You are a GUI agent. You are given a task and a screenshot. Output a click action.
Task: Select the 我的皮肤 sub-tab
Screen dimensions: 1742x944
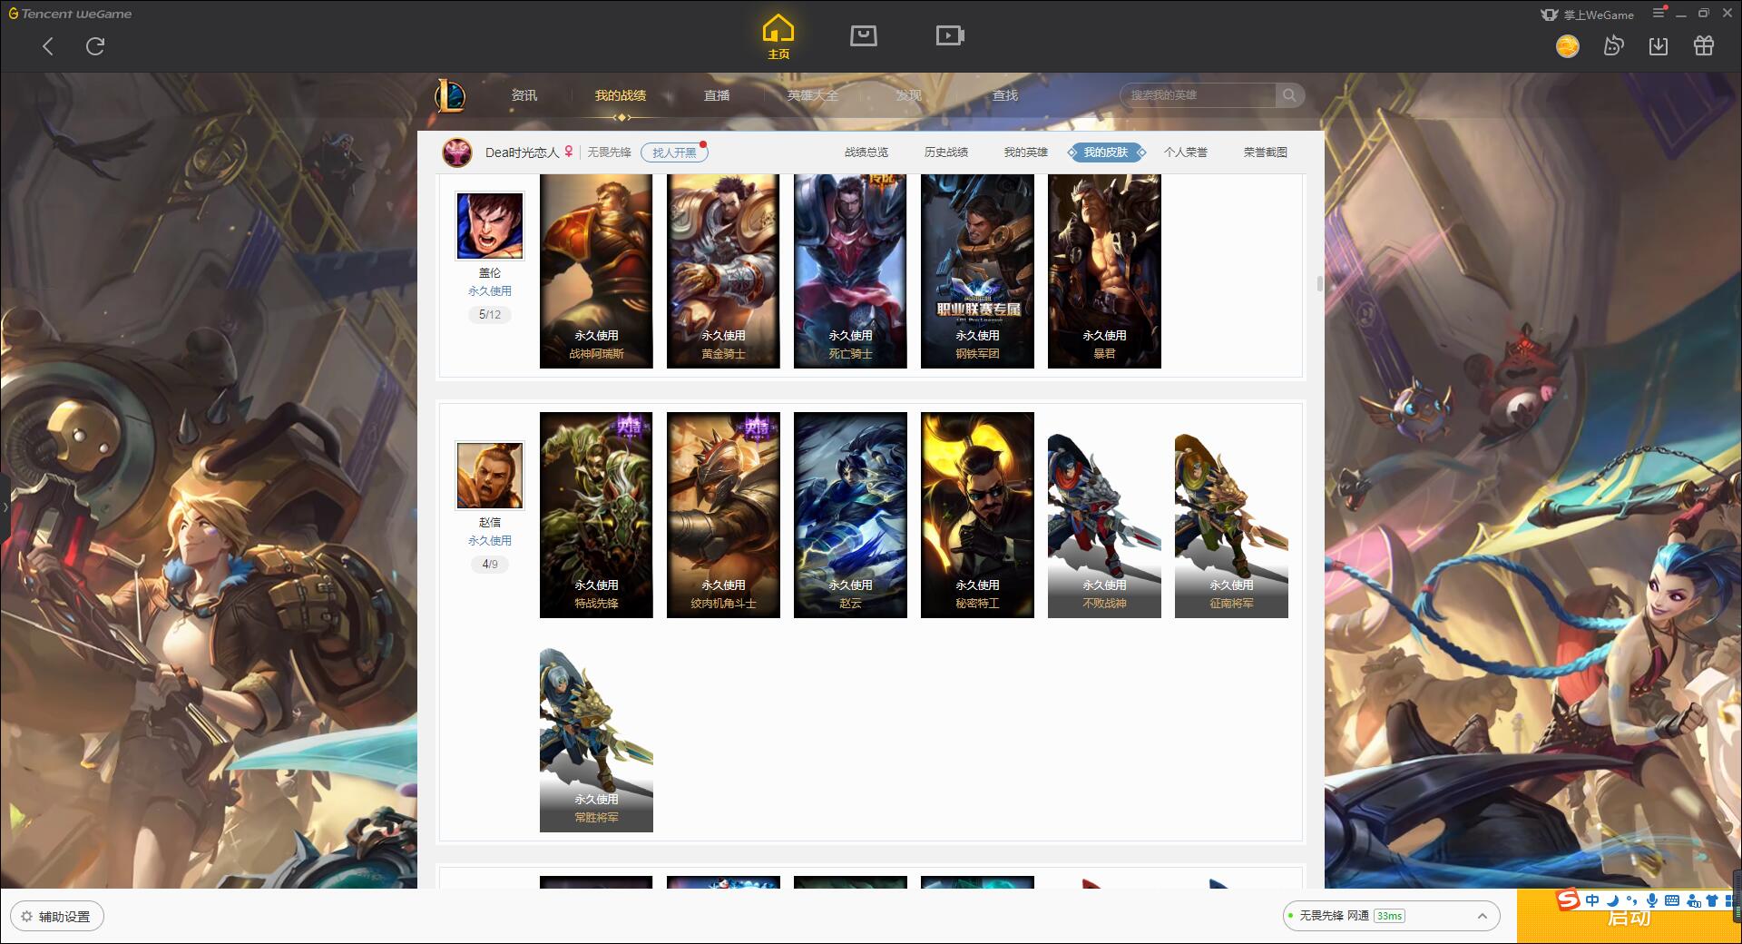pyautogui.click(x=1106, y=152)
